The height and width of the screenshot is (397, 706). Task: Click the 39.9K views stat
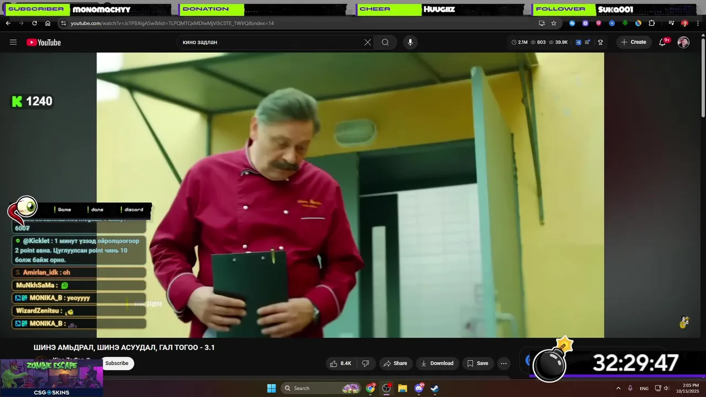coord(558,42)
